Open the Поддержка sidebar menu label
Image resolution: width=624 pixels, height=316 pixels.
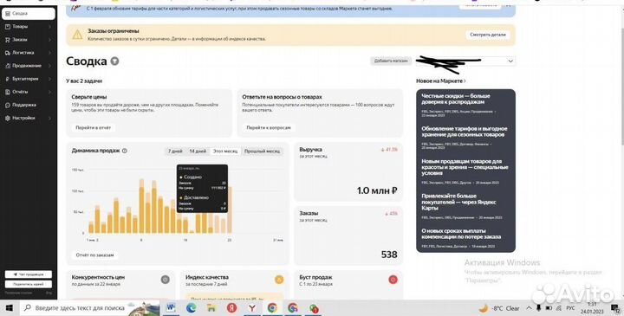24,105
